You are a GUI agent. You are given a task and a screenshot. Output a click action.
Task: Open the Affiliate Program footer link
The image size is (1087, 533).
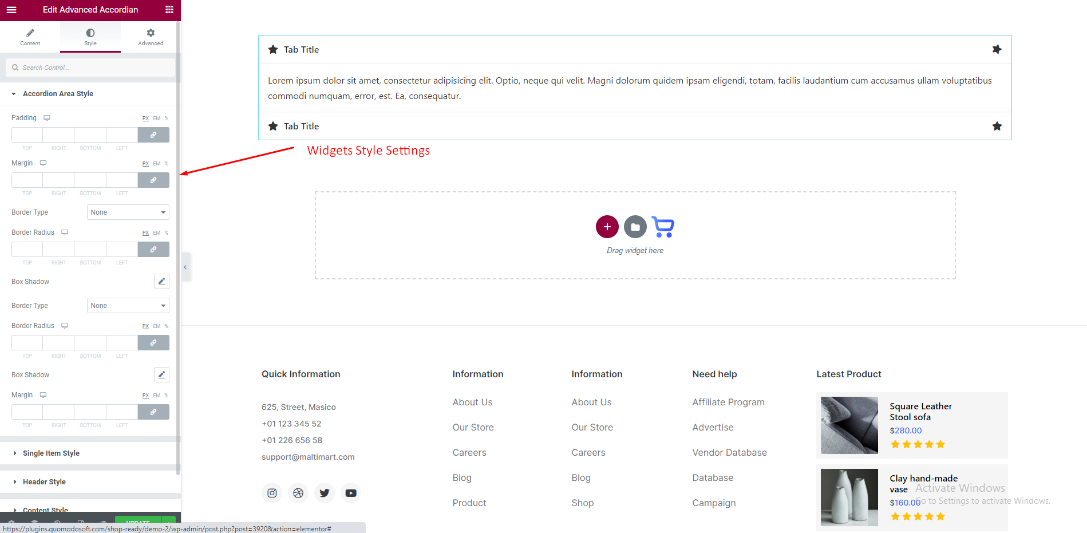(x=728, y=402)
